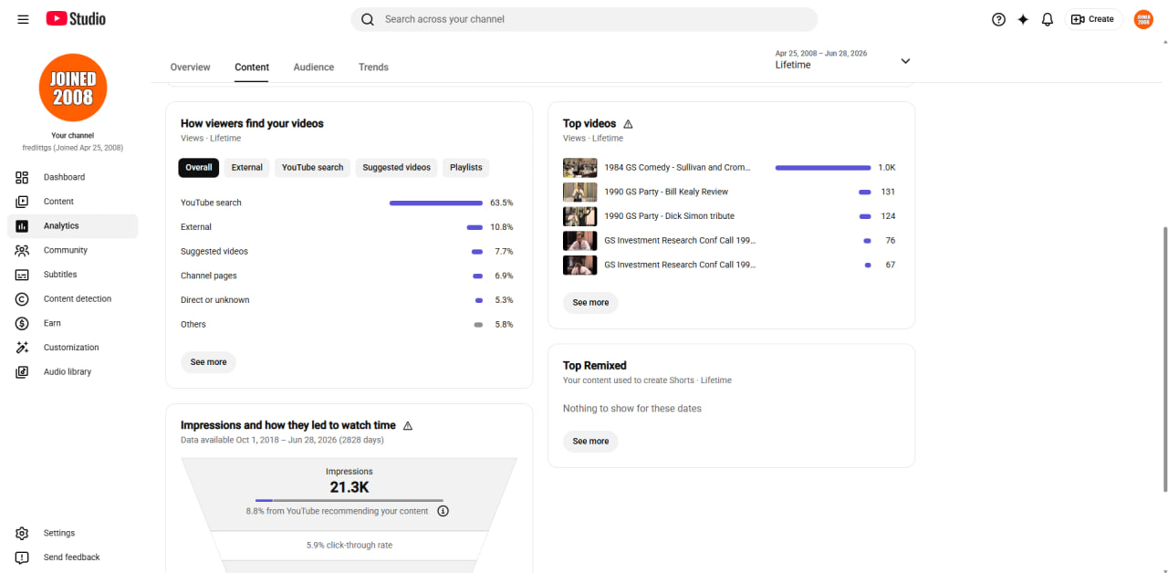1168x573 pixels.
Task: Click thumbnail of 1984 GS Comedy video
Action: (x=580, y=168)
